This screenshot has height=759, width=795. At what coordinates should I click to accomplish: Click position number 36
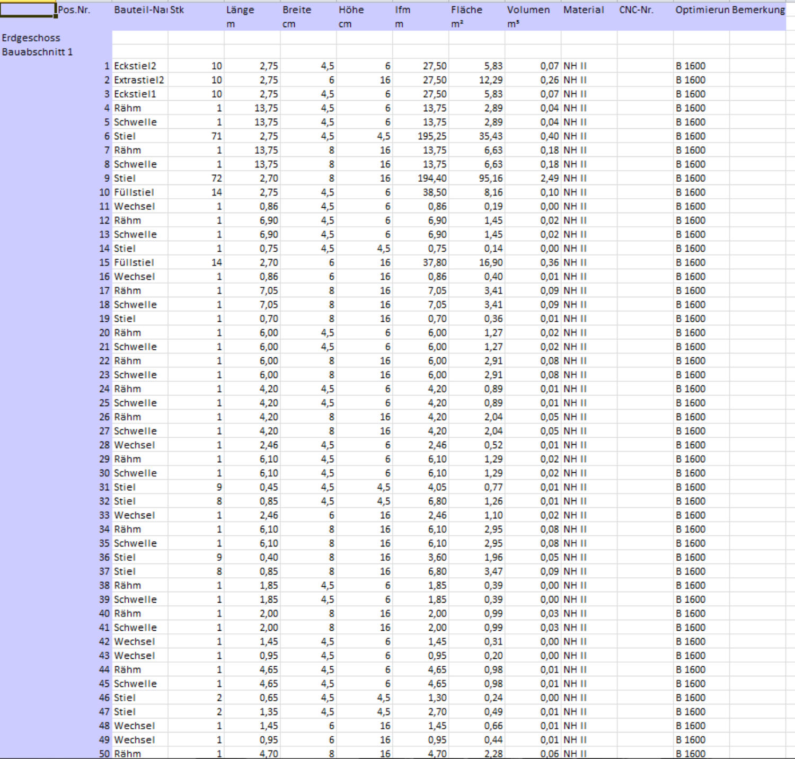pos(104,558)
